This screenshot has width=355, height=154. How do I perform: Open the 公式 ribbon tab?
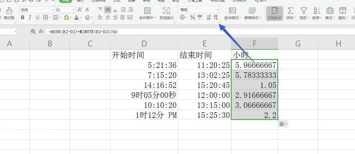[x=117, y=1]
